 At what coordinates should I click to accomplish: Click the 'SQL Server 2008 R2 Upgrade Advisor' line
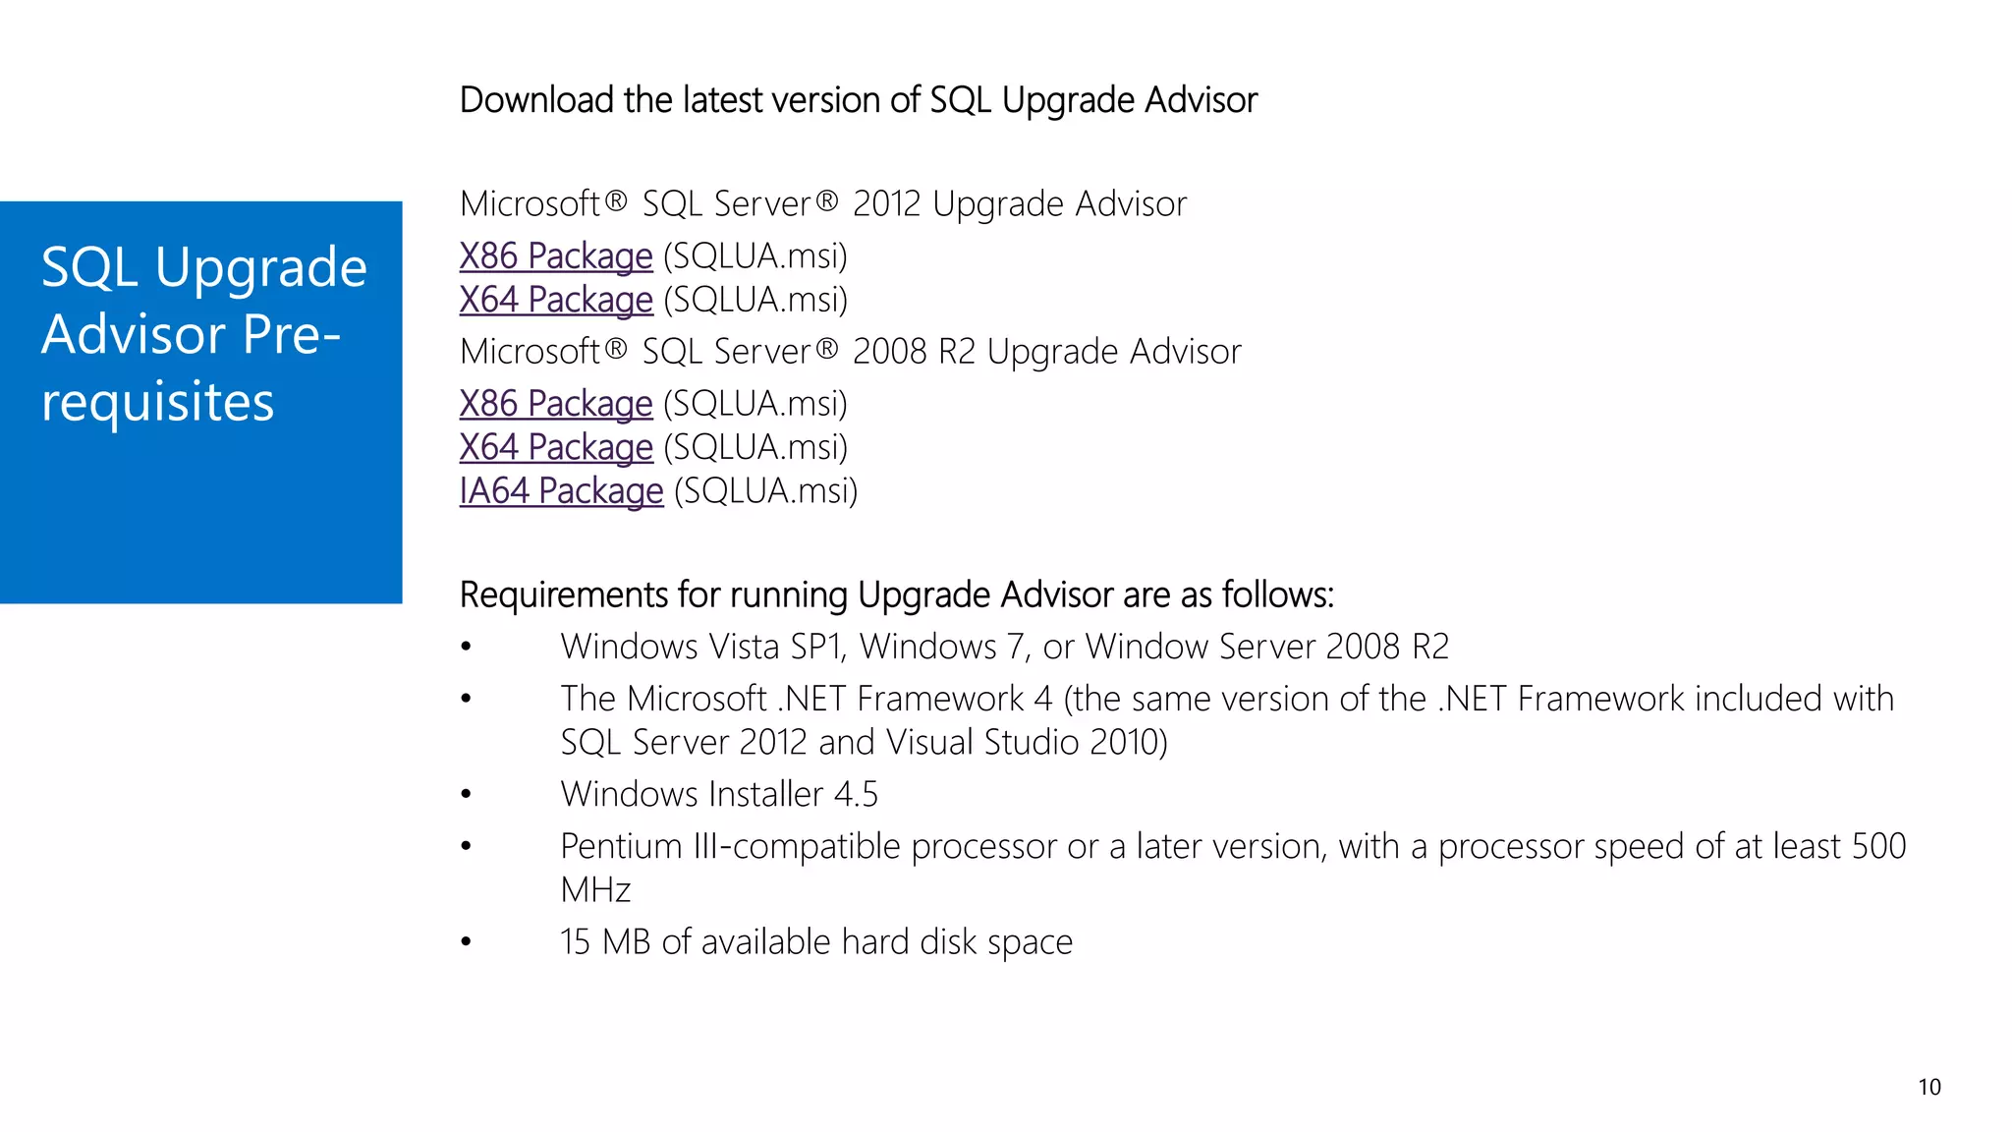[x=851, y=352]
